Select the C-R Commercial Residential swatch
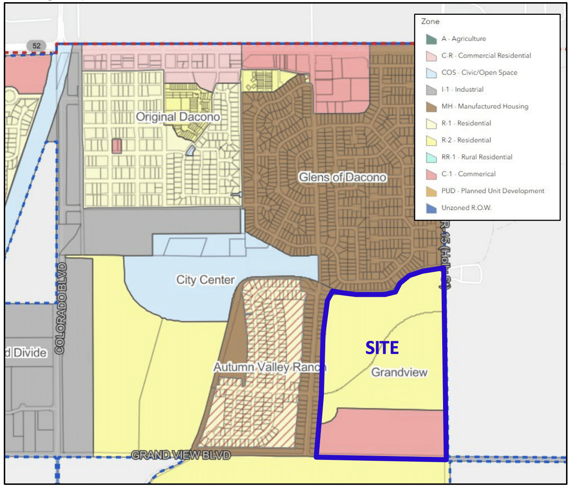 [x=431, y=56]
